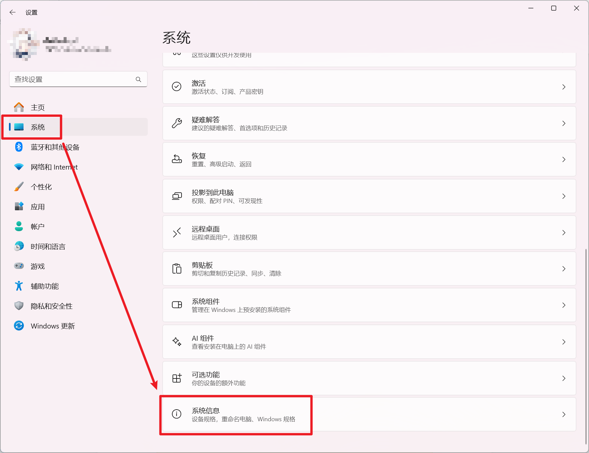Click the Privacy shield icon
589x453 pixels.
tap(19, 306)
